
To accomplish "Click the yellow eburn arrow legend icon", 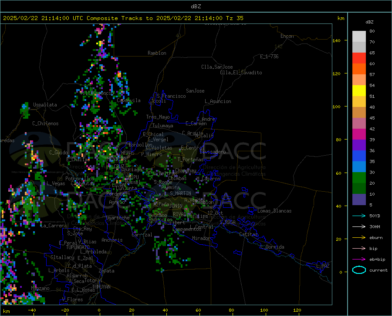I will 359,238.
